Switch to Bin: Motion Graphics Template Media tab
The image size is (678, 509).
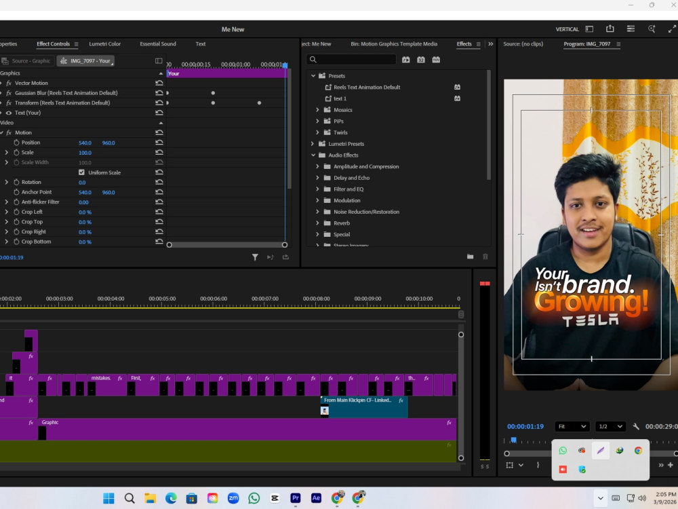tap(394, 43)
